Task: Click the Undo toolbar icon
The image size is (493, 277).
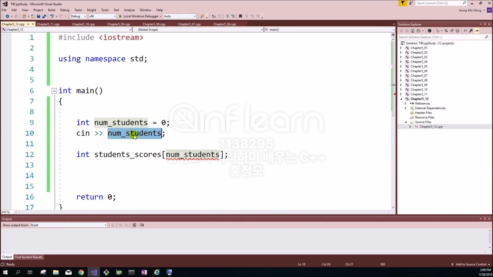Action: point(52,16)
